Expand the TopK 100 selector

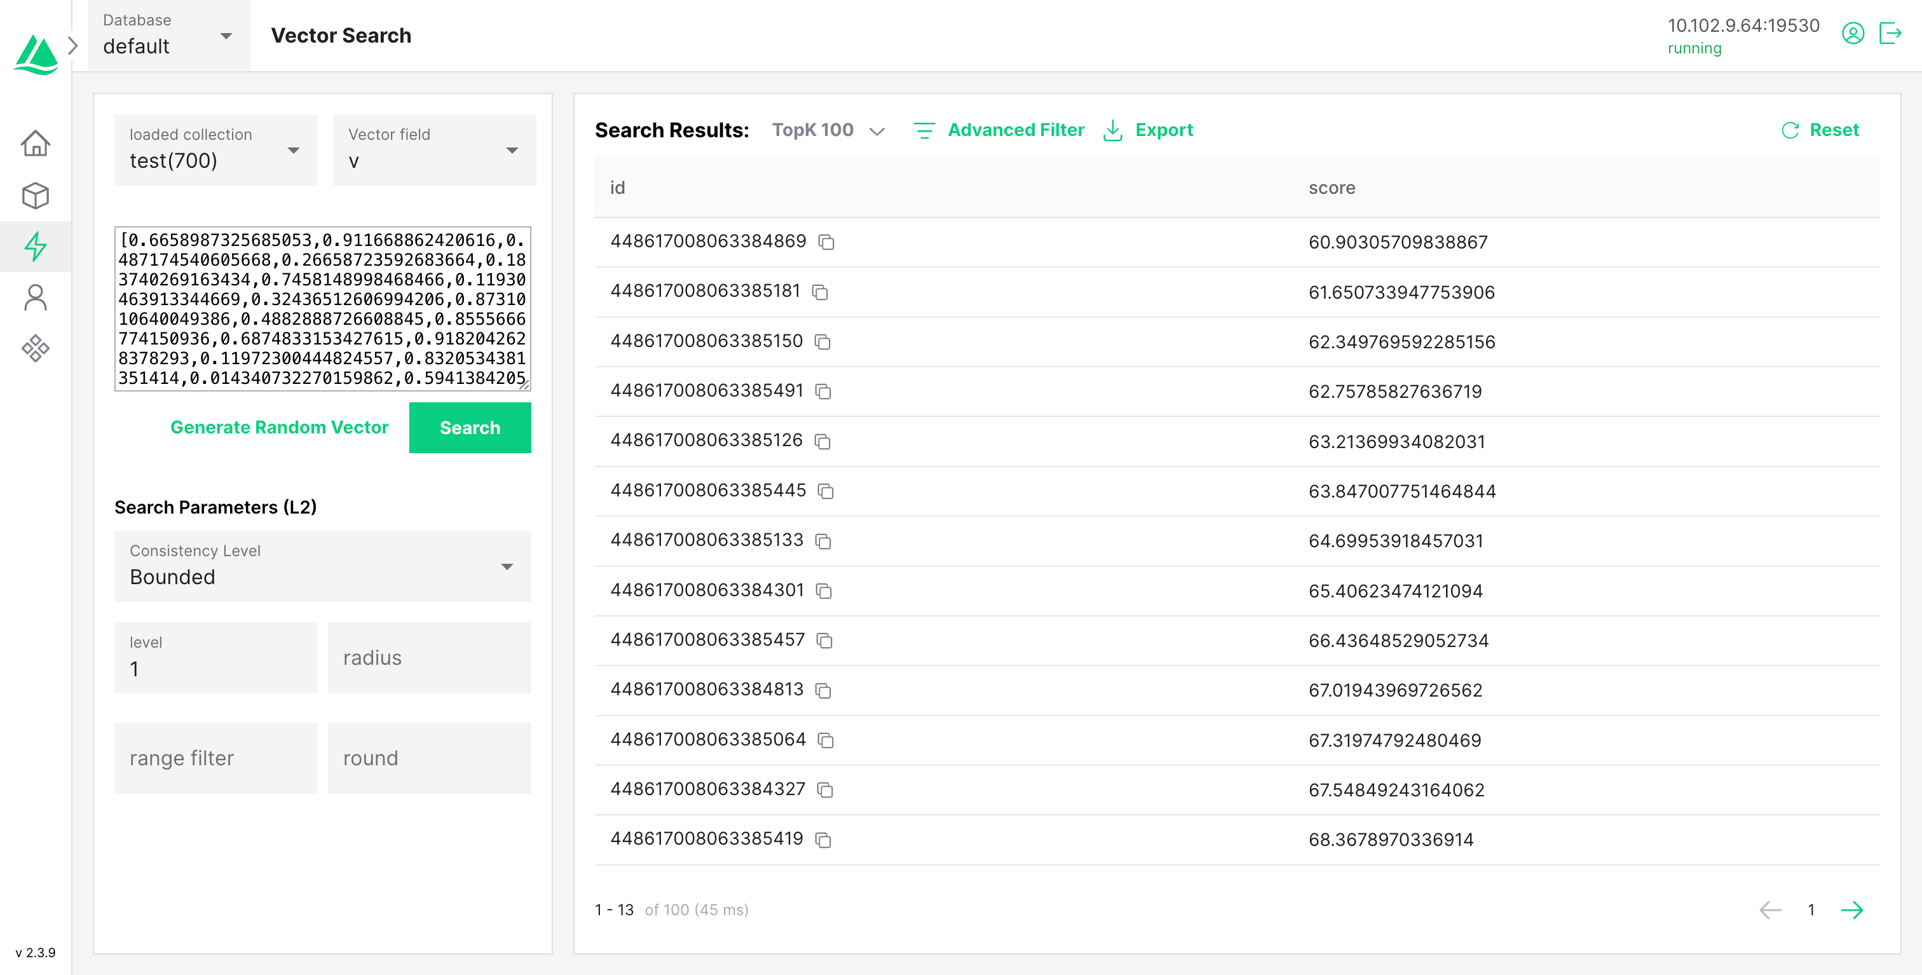[x=828, y=130]
